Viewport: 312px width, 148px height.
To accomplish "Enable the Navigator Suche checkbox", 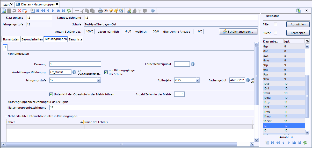I will coord(275,33).
